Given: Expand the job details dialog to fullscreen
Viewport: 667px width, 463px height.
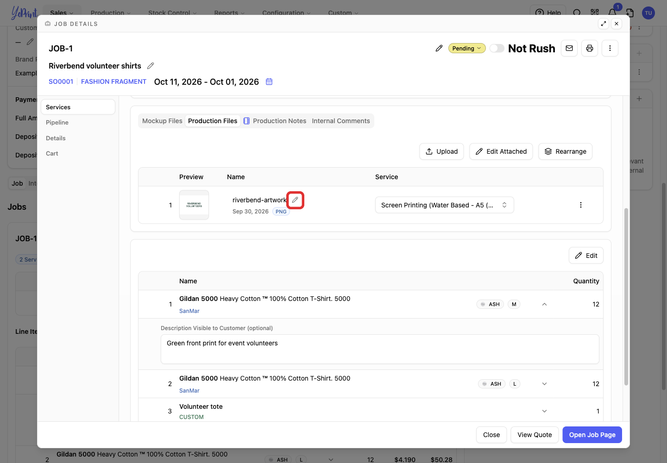Looking at the screenshot, I should pos(604,24).
